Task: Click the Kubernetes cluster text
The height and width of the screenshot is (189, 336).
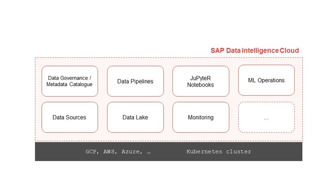Action: click(219, 151)
